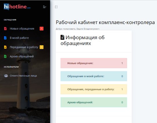This screenshot has height=123, width=157.
Task: Toggle fullscreen mode icon
Action: (56, 7)
